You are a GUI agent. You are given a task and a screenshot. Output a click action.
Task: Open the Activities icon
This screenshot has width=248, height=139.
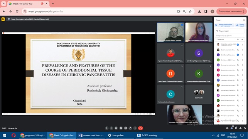pos(240,128)
